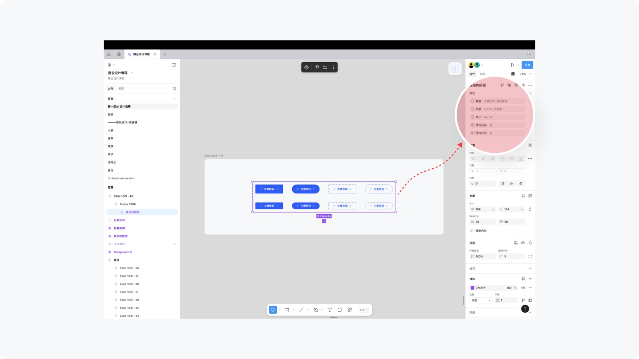This screenshot has height=359, width=639.
Task: Click the width field showing 768
Action: [483, 210]
